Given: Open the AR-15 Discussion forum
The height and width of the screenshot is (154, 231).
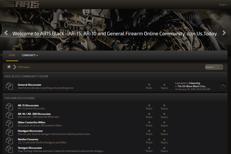Looking at the screenshot, I should [28, 105].
